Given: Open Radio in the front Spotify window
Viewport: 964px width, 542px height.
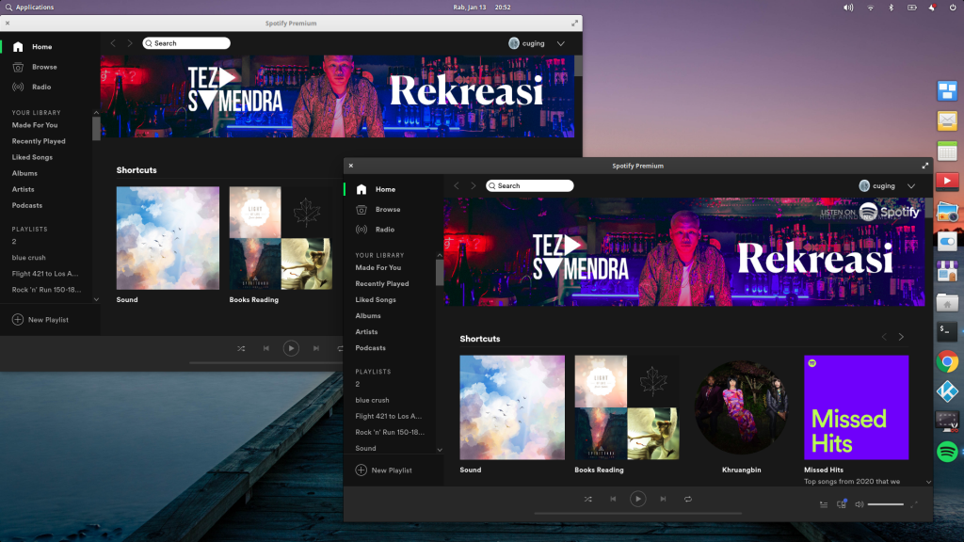Looking at the screenshot, I should click(385, 230).
